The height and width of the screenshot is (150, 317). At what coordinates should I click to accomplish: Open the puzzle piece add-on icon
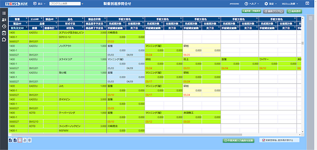(4, 40)
